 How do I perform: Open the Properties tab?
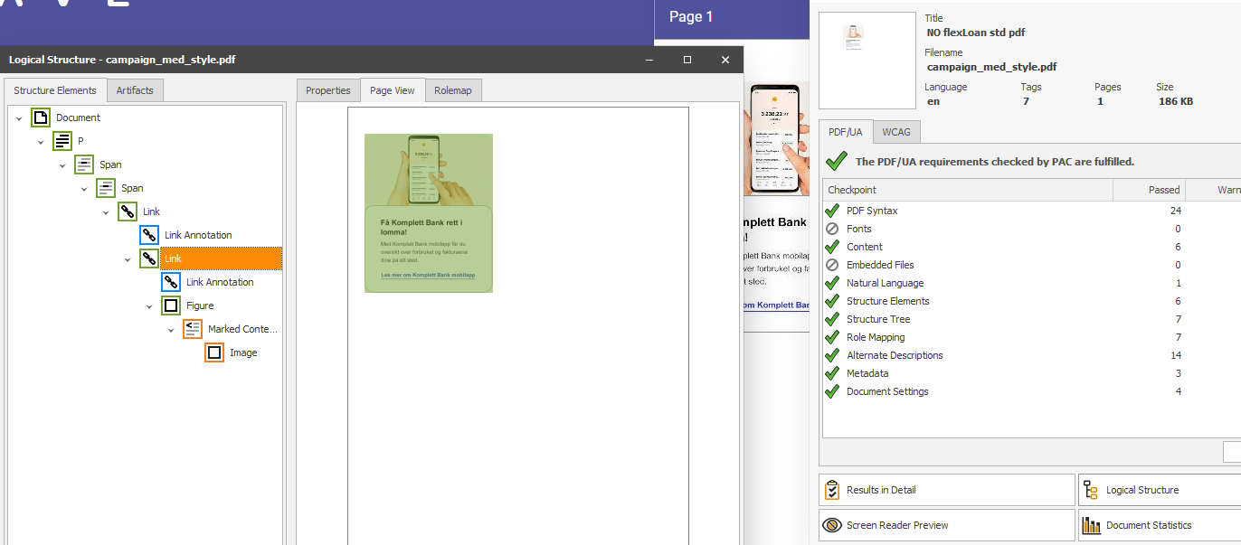coord(327,90)
